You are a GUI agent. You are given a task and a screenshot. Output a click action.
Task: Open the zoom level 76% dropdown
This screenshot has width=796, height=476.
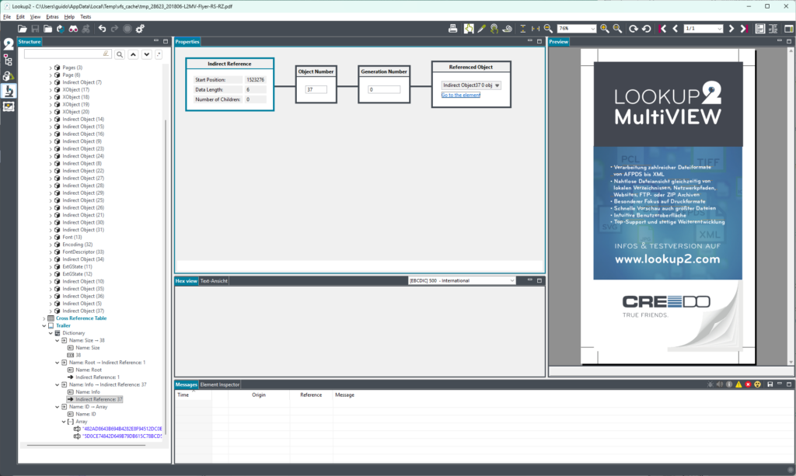point(576,29)
